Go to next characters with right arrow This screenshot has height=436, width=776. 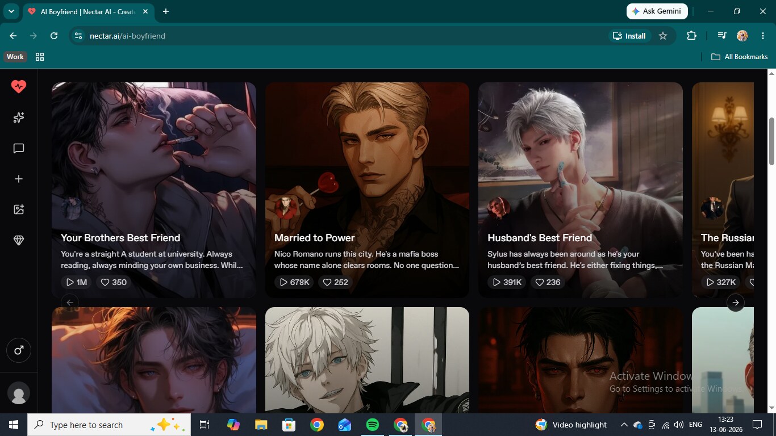pos(736,303)
